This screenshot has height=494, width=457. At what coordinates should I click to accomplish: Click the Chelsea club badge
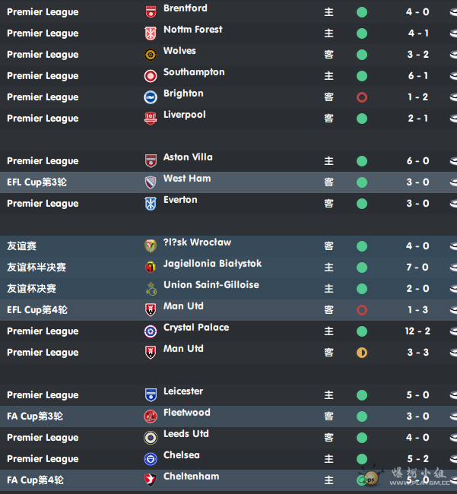151,459
